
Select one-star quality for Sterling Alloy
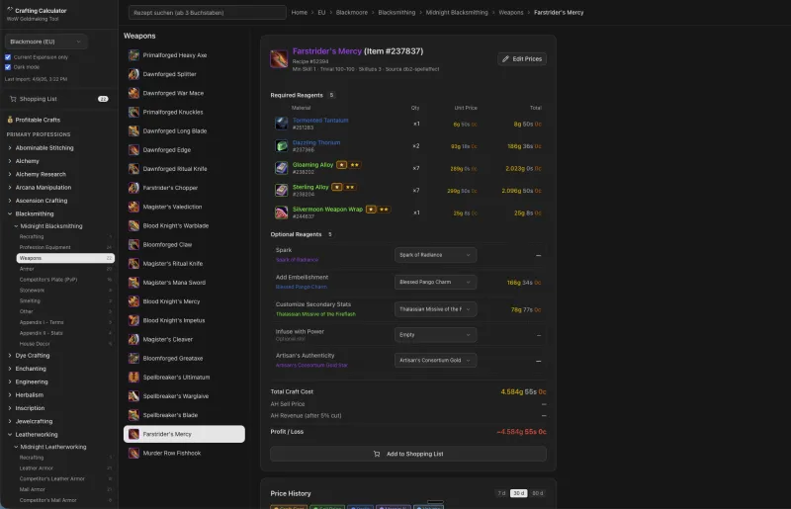pyautogui.click(x=336, y=187)
